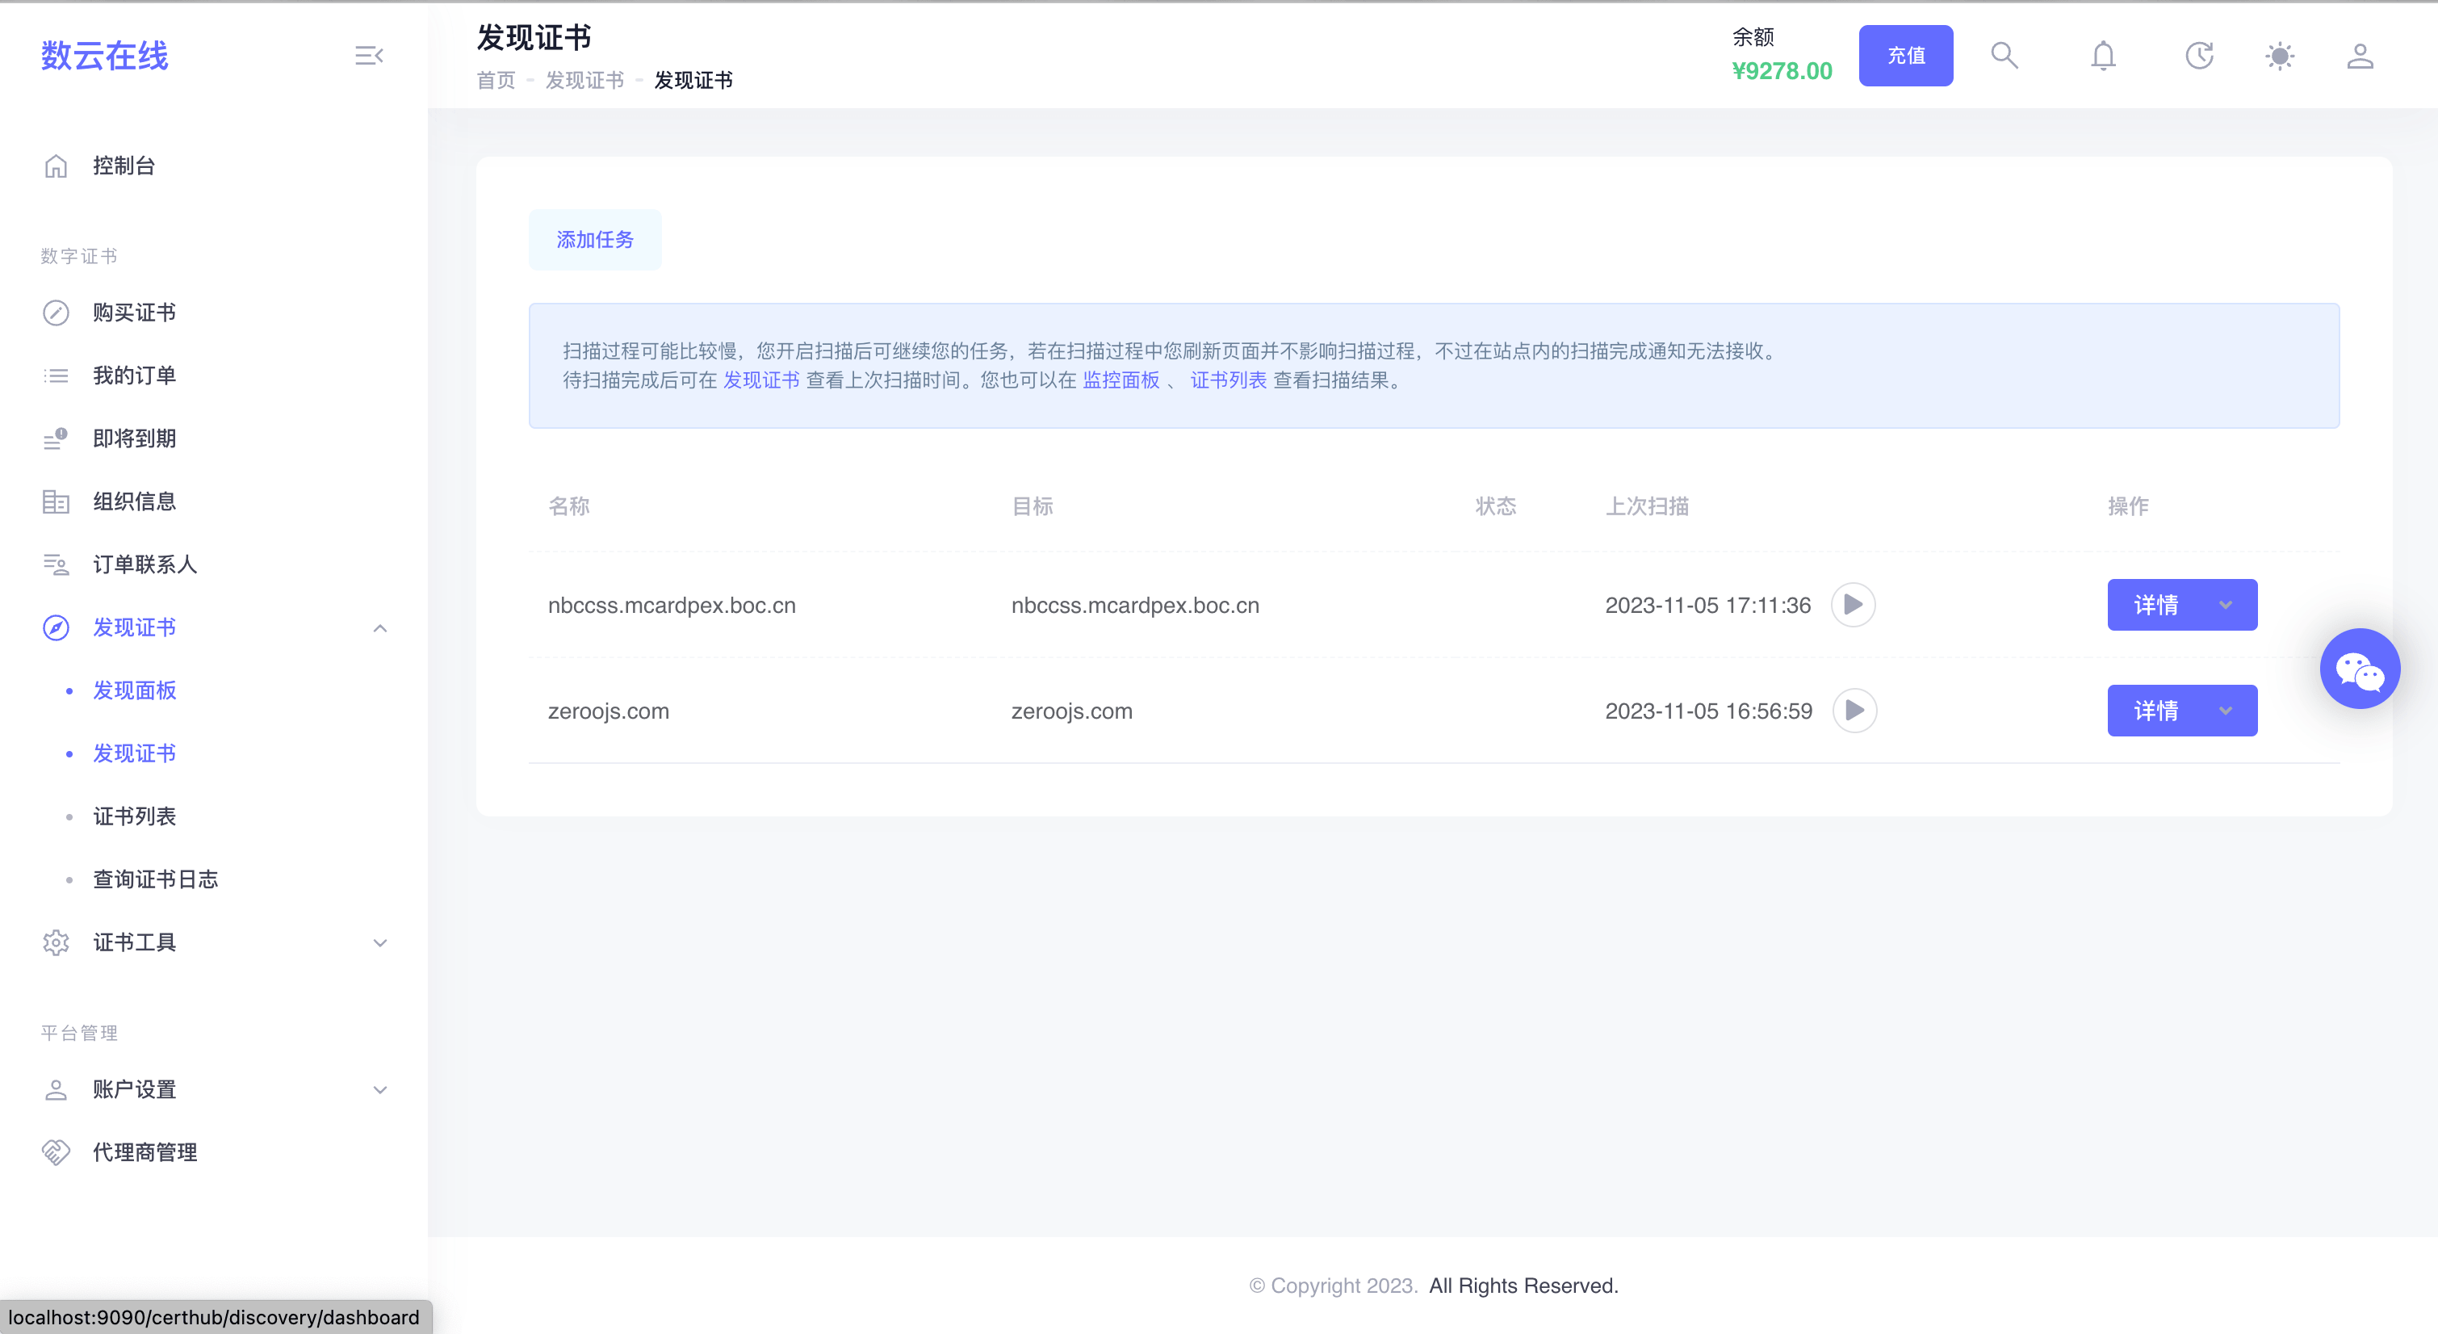Start scan for nbccss.mcardpex.boc.cn task
Screen dimensions: 2438x1334
pos(1852,605)
